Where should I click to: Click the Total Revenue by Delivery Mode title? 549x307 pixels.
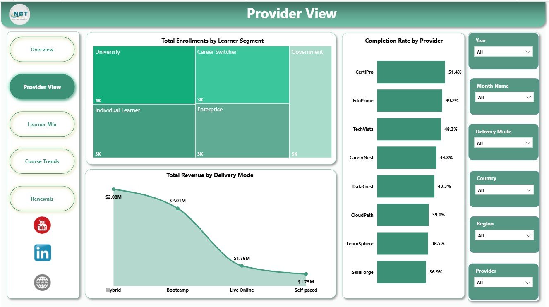[x=210, y=175]
